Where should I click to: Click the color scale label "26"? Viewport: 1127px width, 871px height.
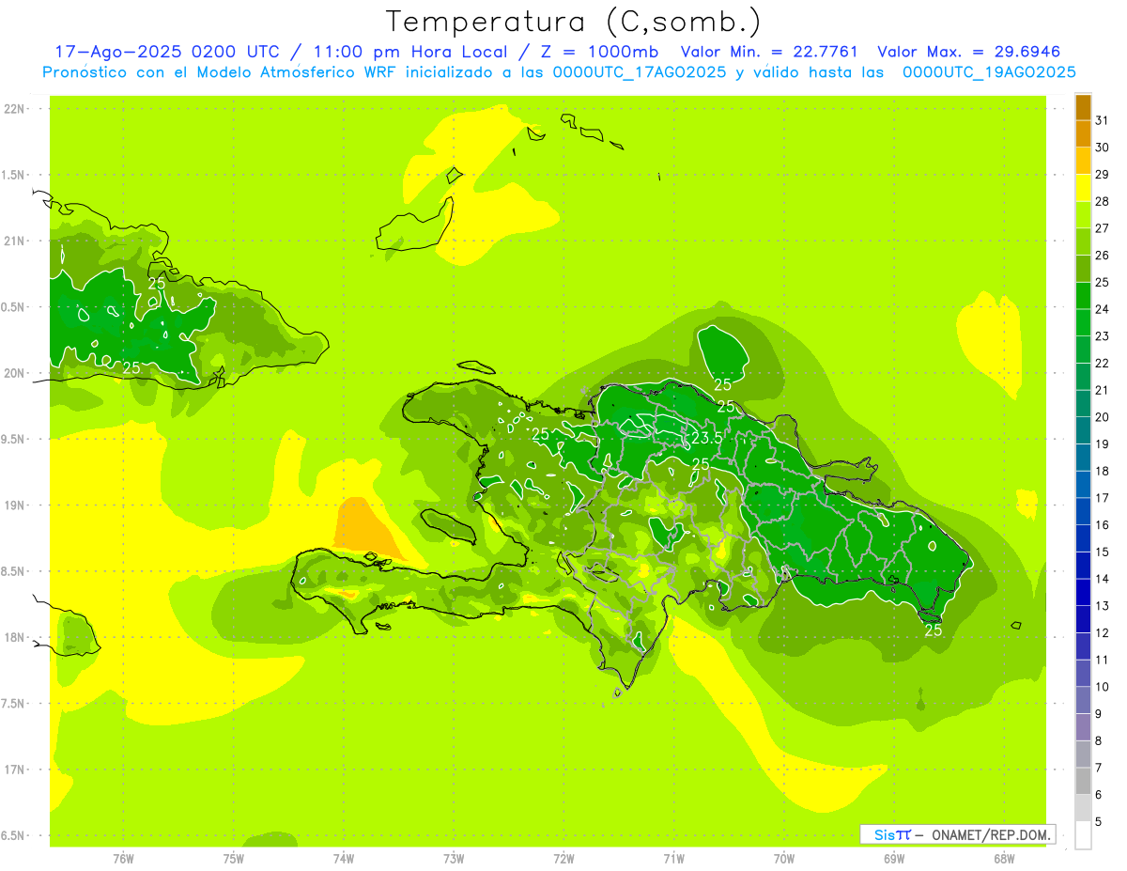click(1102, 255)
